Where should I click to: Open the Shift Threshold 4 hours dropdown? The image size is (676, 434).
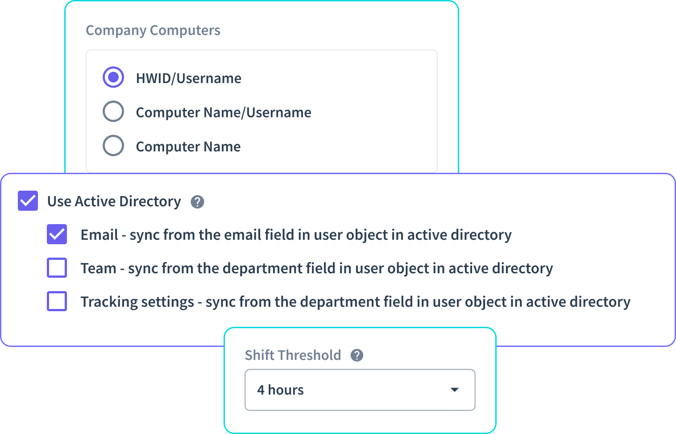pyautogui.click(x=360, y=390)
